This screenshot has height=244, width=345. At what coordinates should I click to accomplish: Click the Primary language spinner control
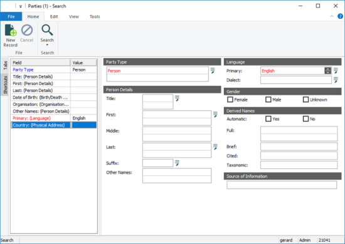pos(328,71)
